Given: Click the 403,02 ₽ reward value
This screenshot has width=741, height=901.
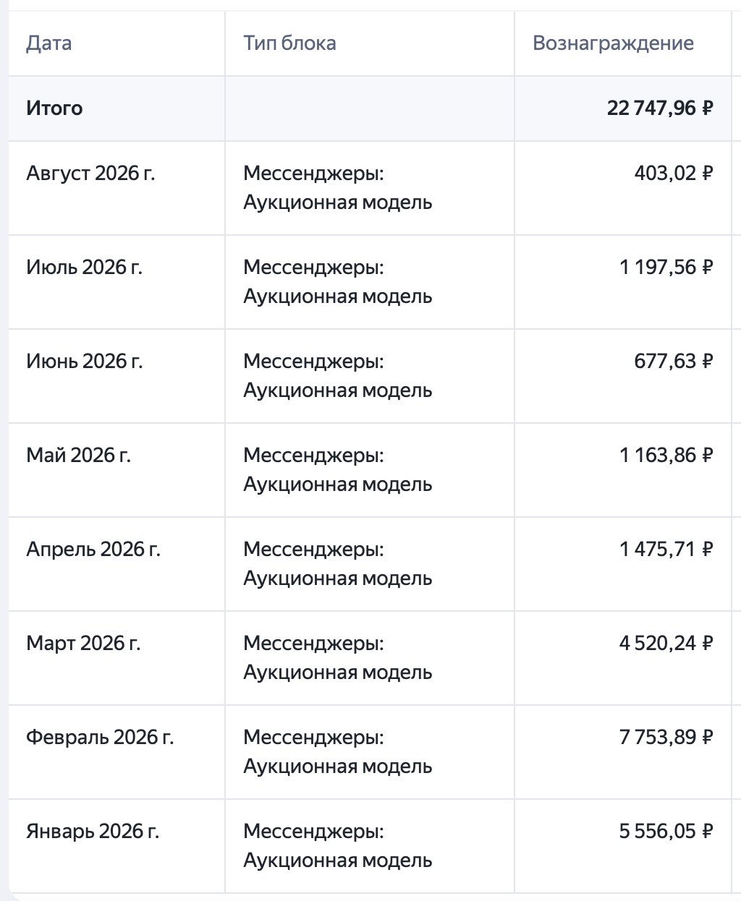Looking at the screenshot, I should click(674, 174).
